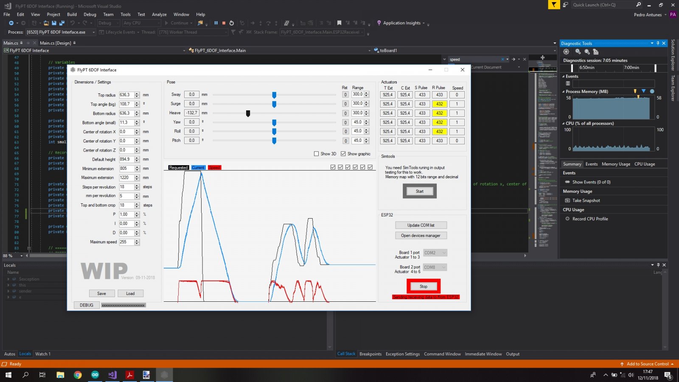
Task: Open the Board 1 port COM2 dropdown
Action: tap(435, 253)
